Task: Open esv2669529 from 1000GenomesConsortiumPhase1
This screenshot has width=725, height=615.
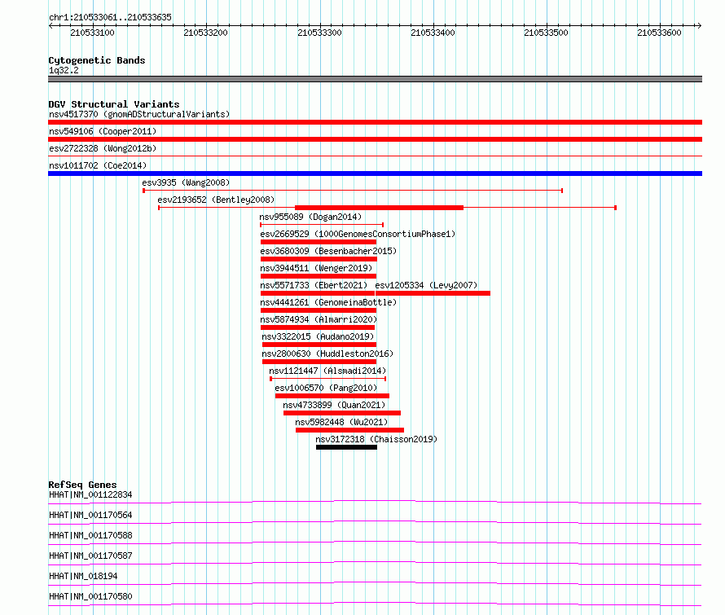Action: [358, 235]
